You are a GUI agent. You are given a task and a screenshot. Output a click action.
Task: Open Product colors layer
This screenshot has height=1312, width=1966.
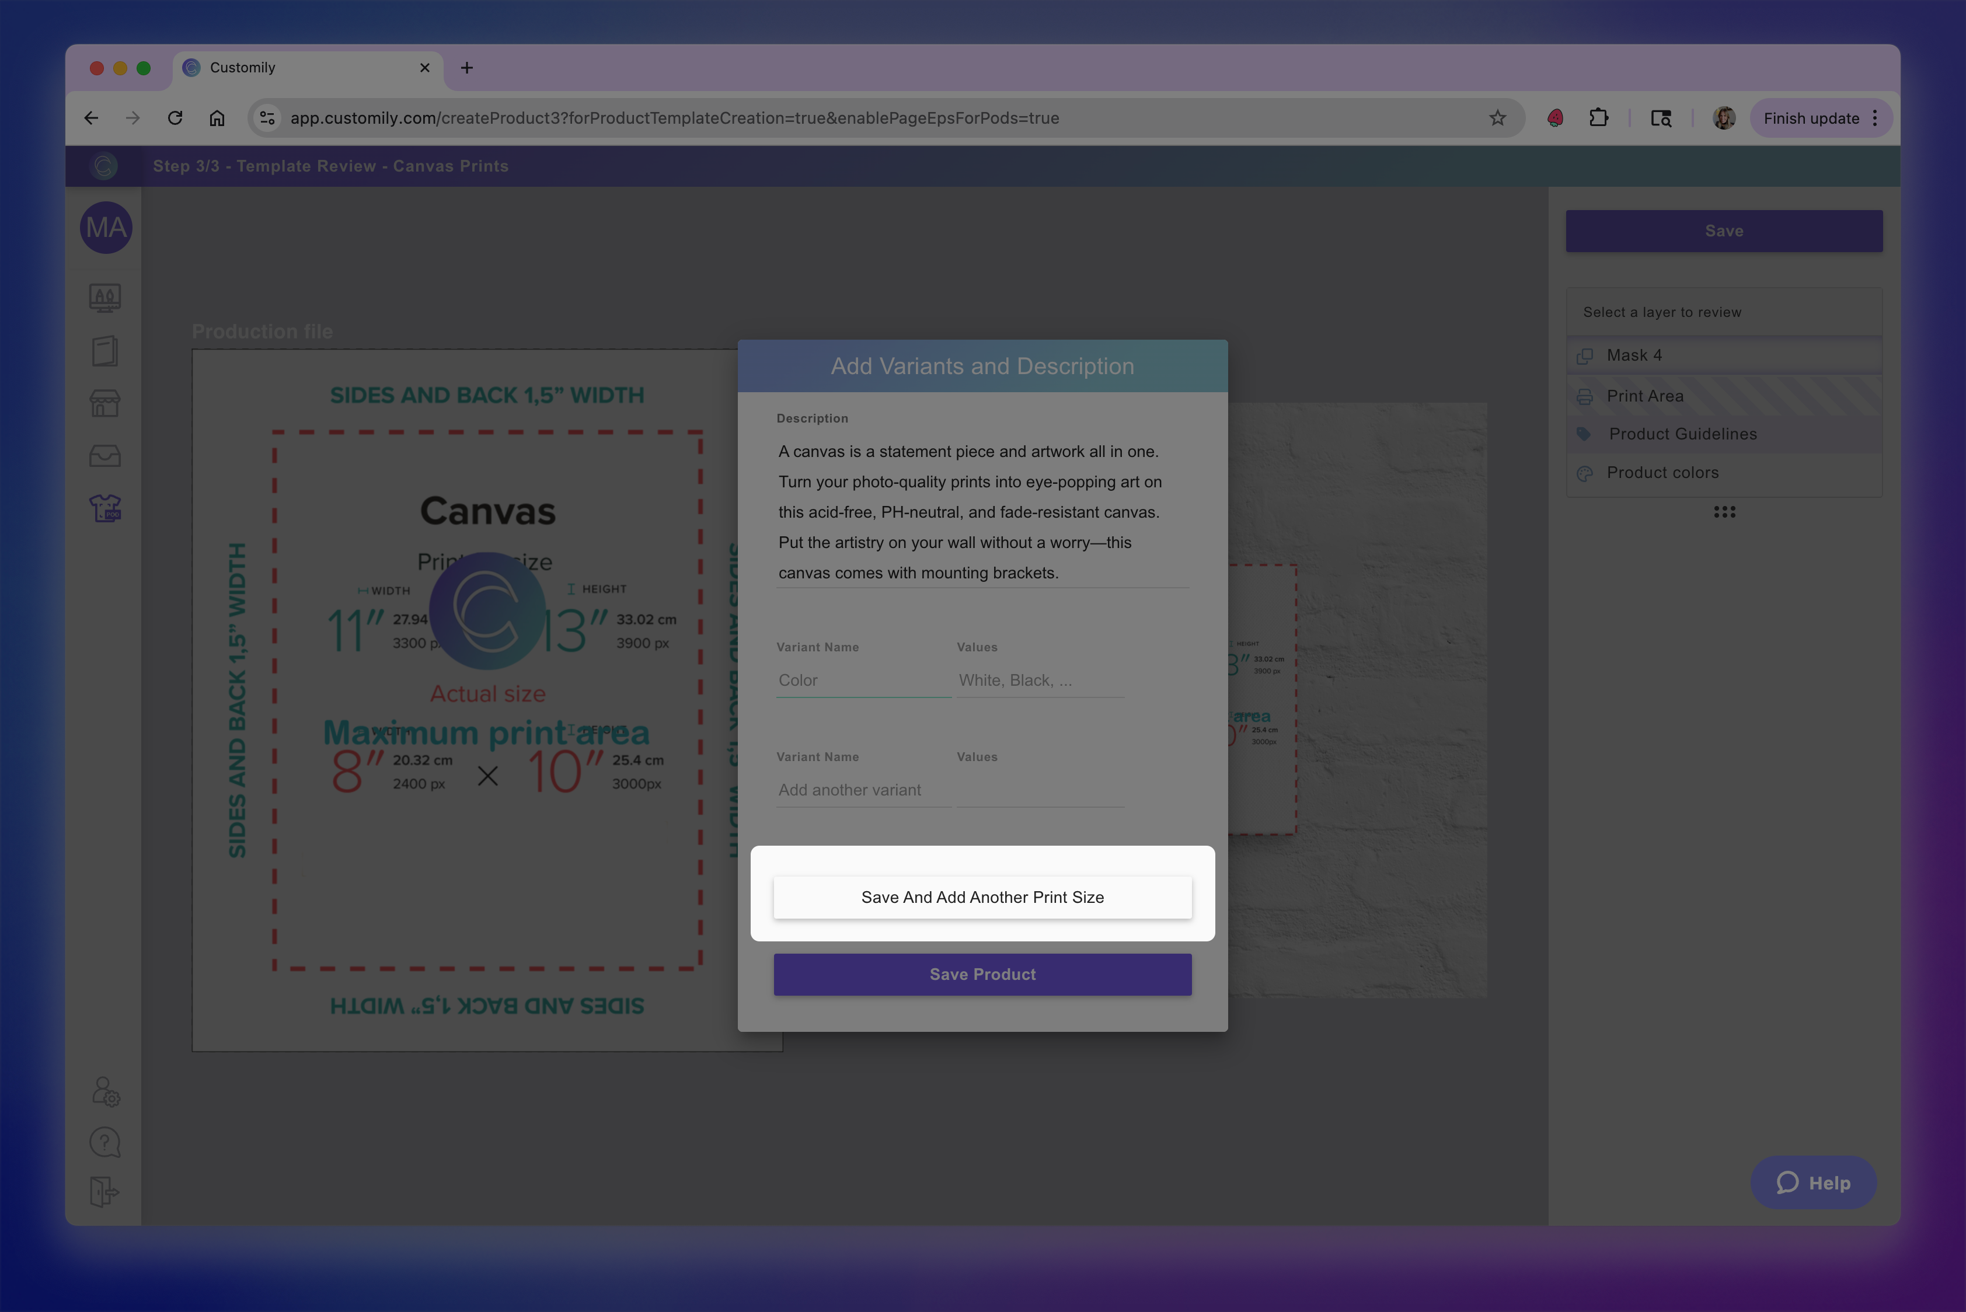[1723, 472]
